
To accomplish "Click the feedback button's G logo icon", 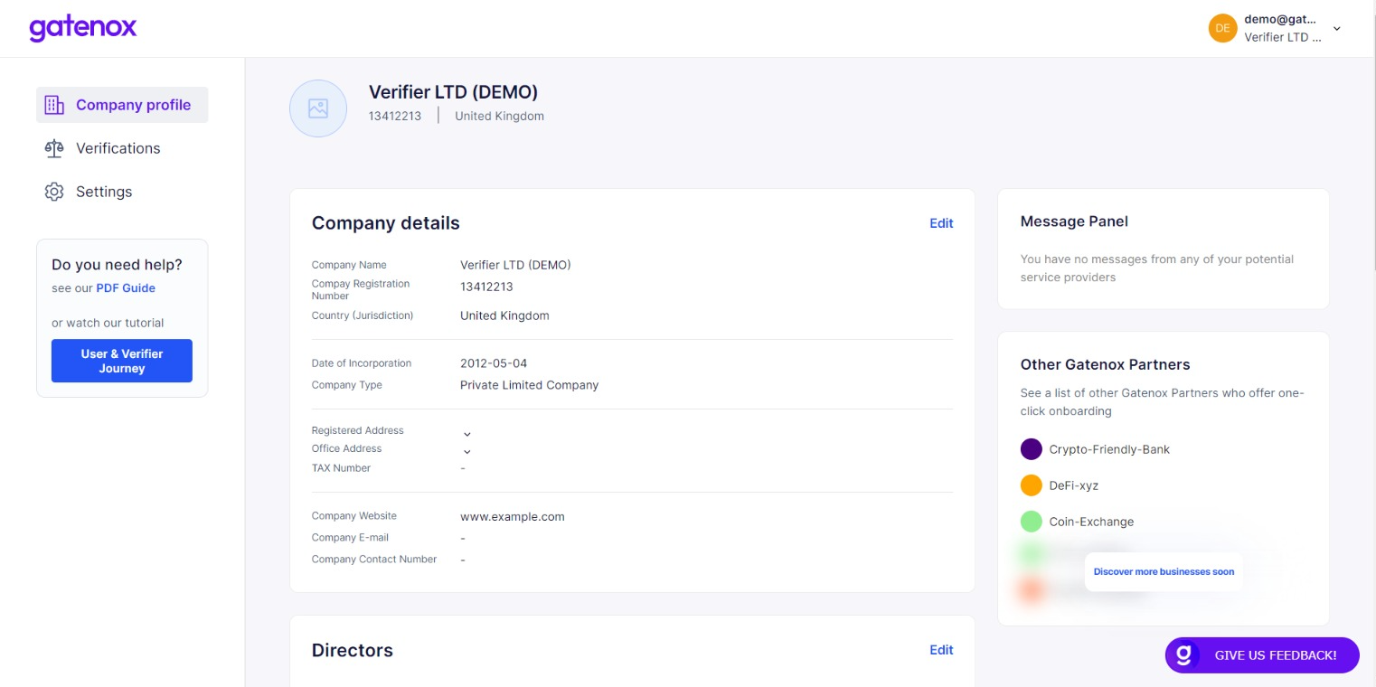I will click(1184, 655).
